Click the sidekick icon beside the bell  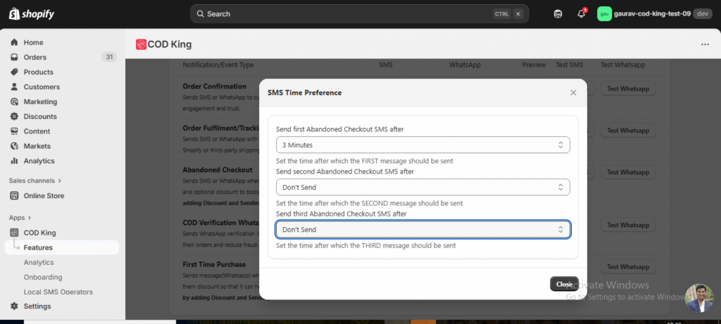pos(558,14)
